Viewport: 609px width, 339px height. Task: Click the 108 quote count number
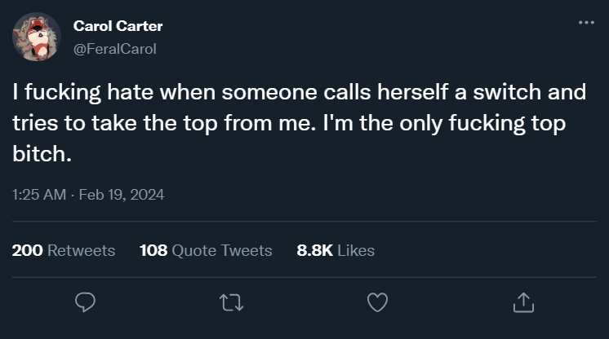tap(153, 250)
